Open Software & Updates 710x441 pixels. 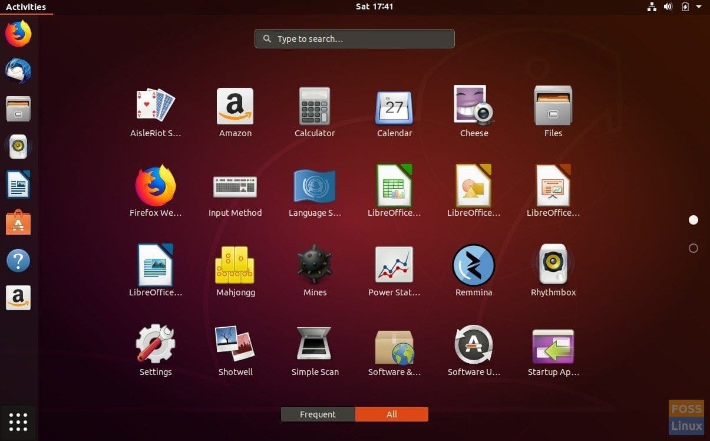click(394, 347)
